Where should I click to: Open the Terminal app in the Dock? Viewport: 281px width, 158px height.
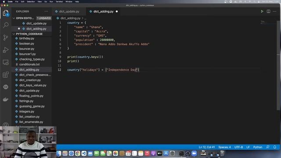click(x=181, y=153)
